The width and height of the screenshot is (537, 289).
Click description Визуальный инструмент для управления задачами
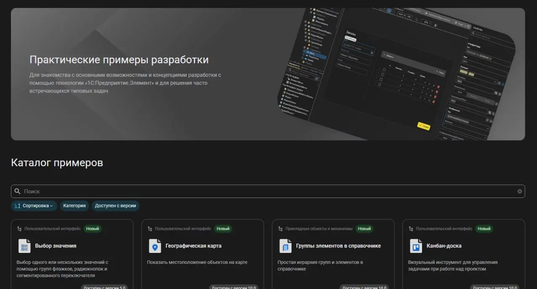tap(453, 266)
